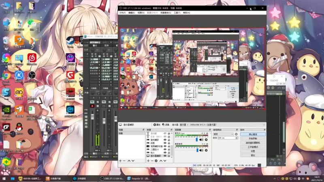Open the 设置 settings button in controls
This screenshot has height=182, width=324.
[x=253, y=151]
